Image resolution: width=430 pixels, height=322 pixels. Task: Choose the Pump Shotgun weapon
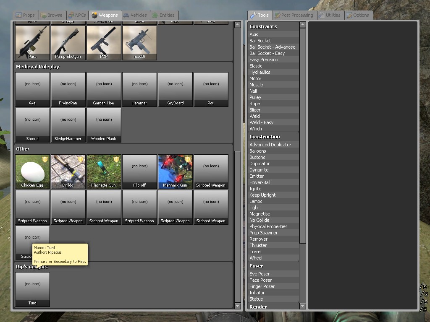68,43
